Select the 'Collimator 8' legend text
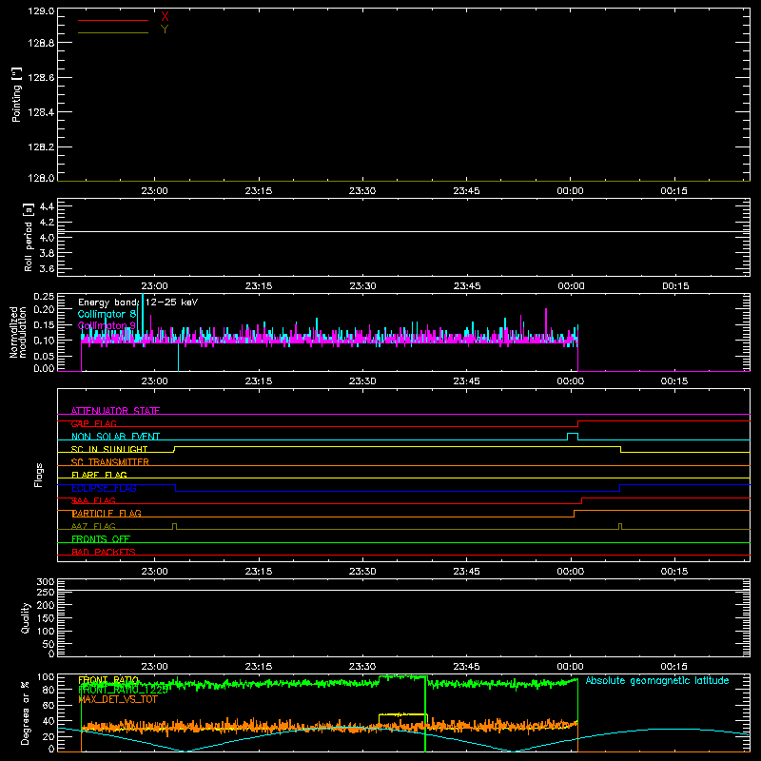This screenshot has width=761, height=761. (x=107, y=314)
